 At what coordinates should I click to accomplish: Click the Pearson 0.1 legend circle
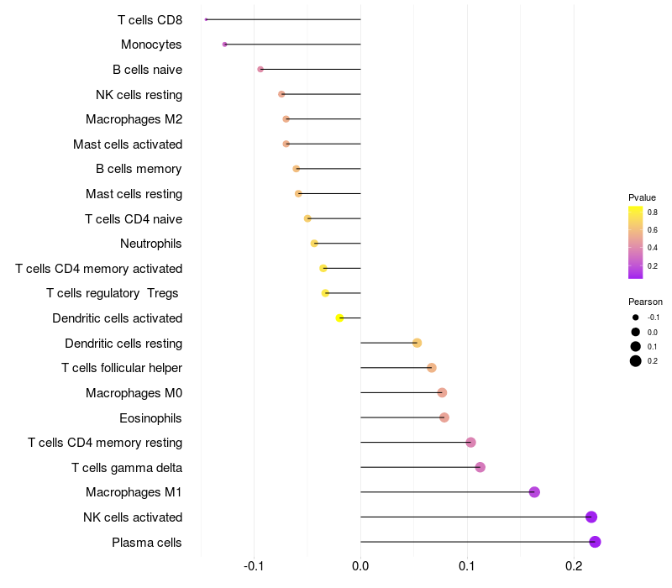click(636, 346)
